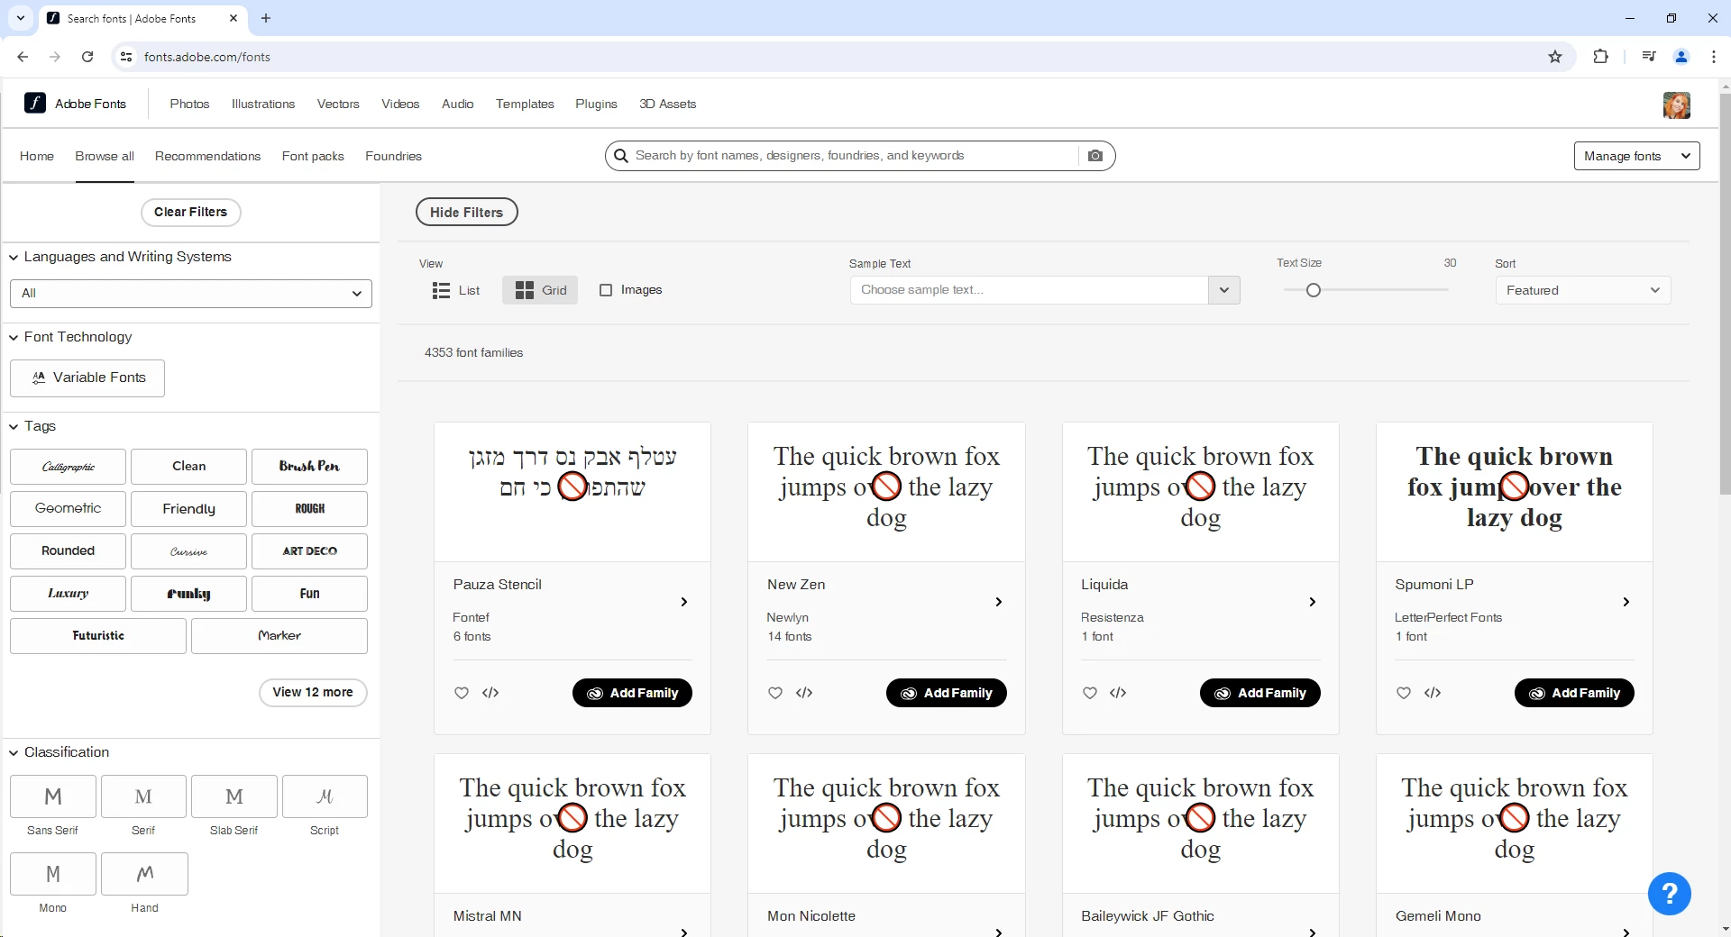Open Languages All dropdown
The image size is (1731, 937).
click(191, 294)
